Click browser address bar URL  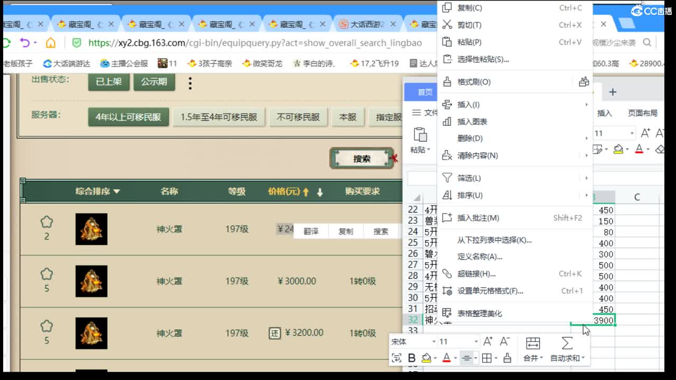pyautogui.click(x=255, y=43)
